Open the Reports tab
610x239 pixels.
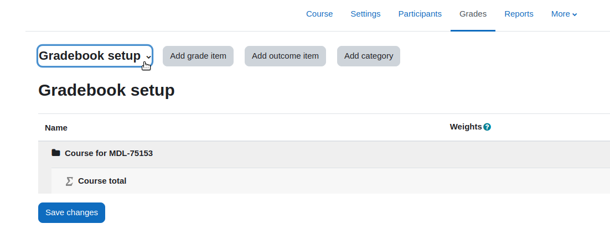point(519,14)
